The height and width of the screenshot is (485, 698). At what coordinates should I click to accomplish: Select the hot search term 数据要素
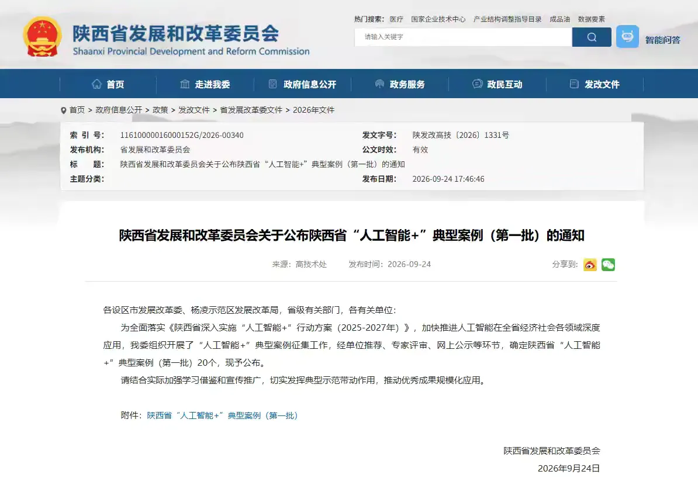(x=591, y=19)
